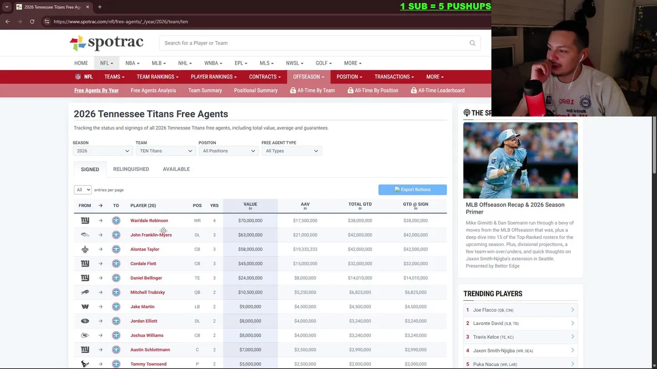Click the Spotrac logo
The image size is (657, 369).
[x=106, y=43]
